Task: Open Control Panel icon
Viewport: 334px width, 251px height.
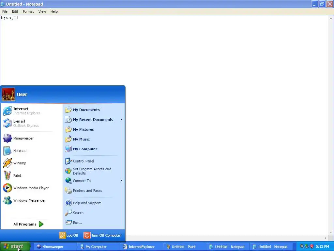Action: 68,161
